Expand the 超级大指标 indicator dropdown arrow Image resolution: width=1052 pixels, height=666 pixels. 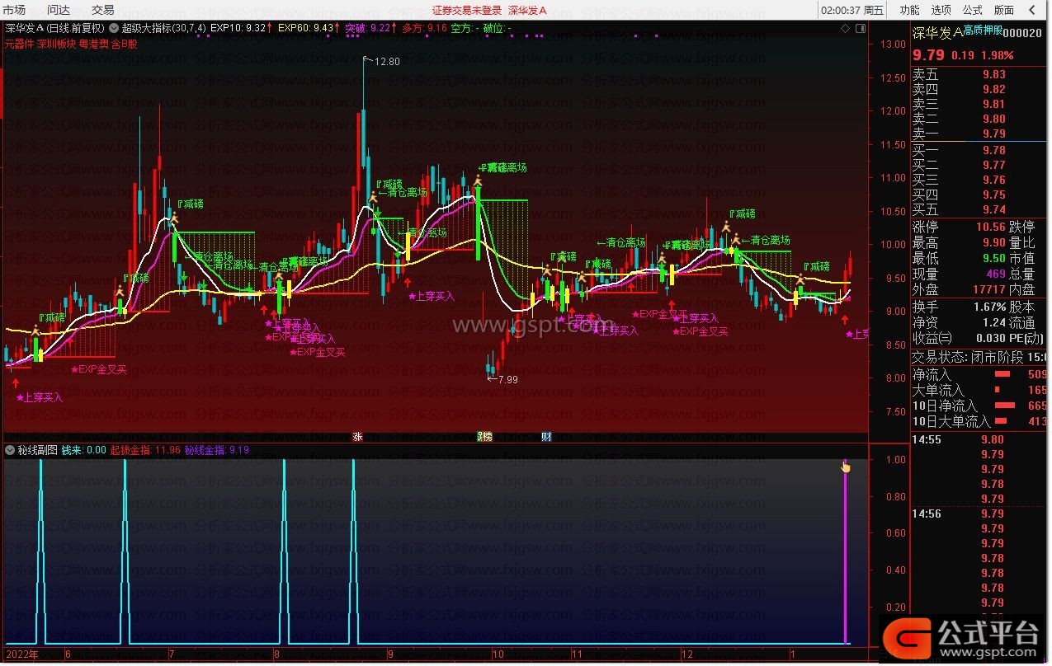pyautogui.click(x=114, y=27)
